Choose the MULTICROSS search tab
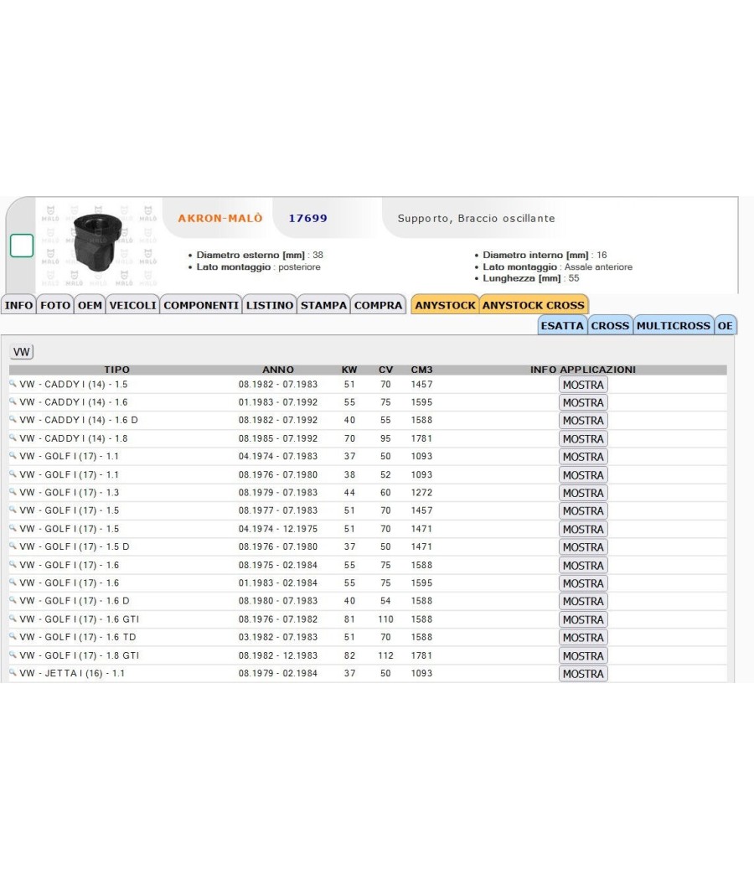 [x=674, y=325]
